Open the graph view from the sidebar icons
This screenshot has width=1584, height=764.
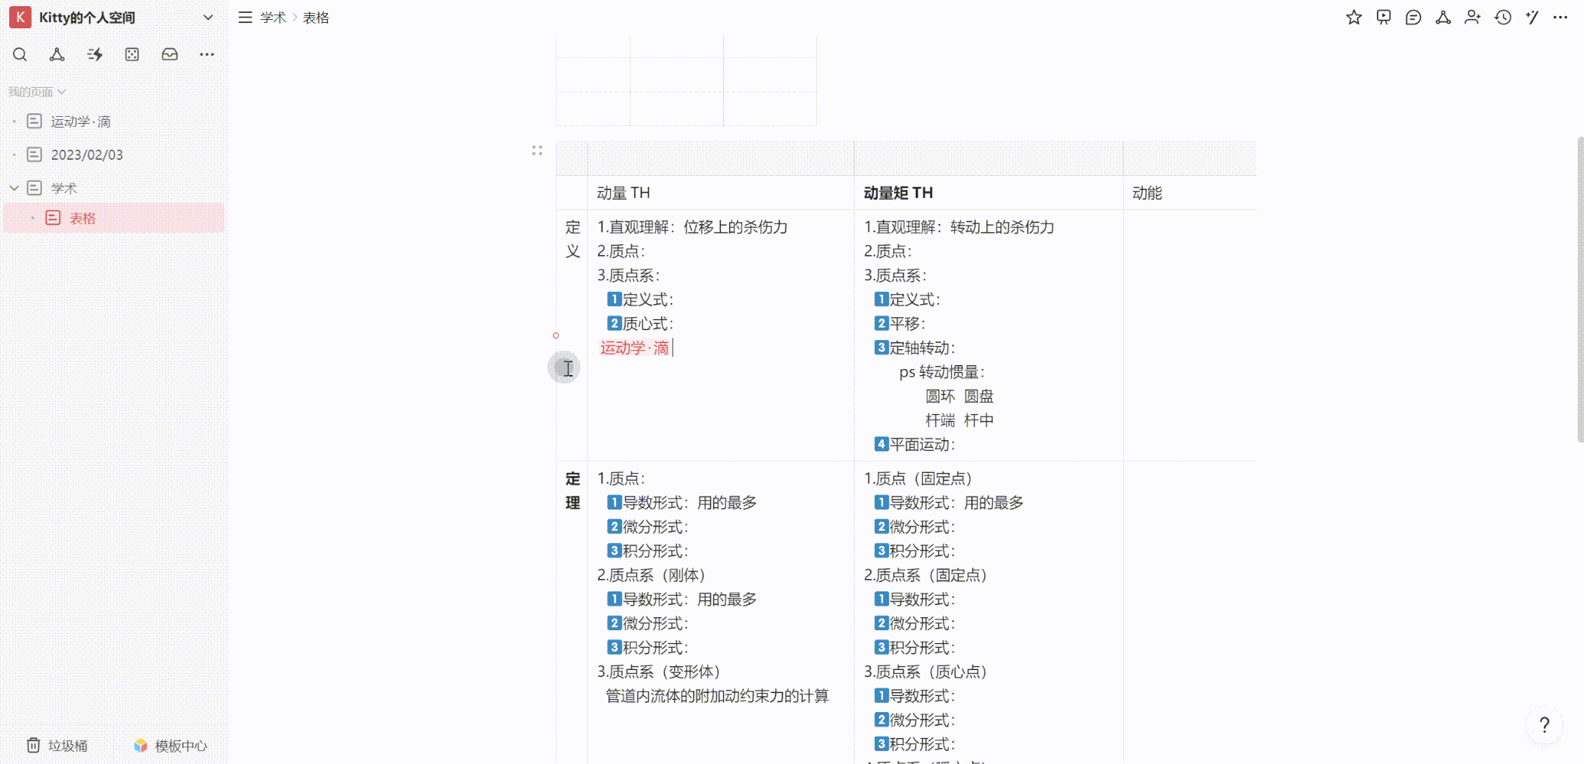(x=57, y=54)
